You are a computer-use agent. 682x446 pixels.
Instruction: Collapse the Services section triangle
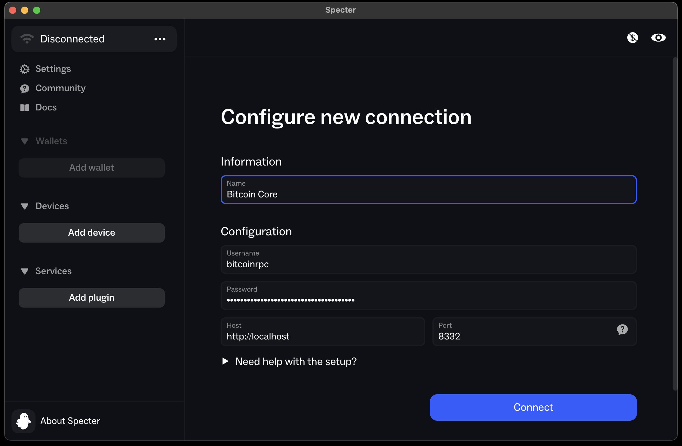pos(25,271)
